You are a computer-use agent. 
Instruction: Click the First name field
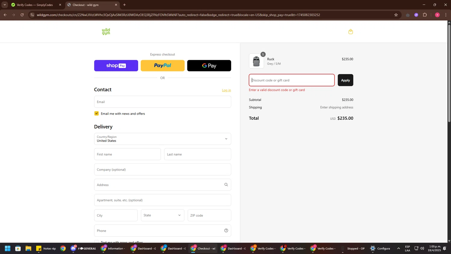pos(127,154)
